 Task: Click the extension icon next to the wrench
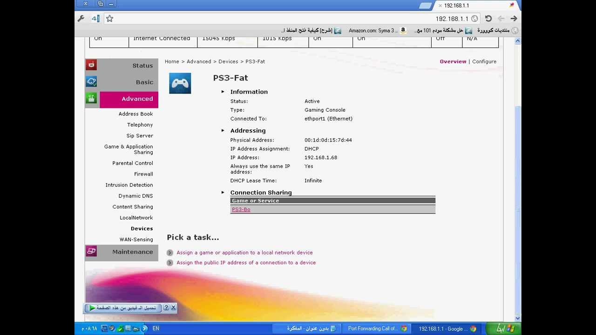(95, 19)
